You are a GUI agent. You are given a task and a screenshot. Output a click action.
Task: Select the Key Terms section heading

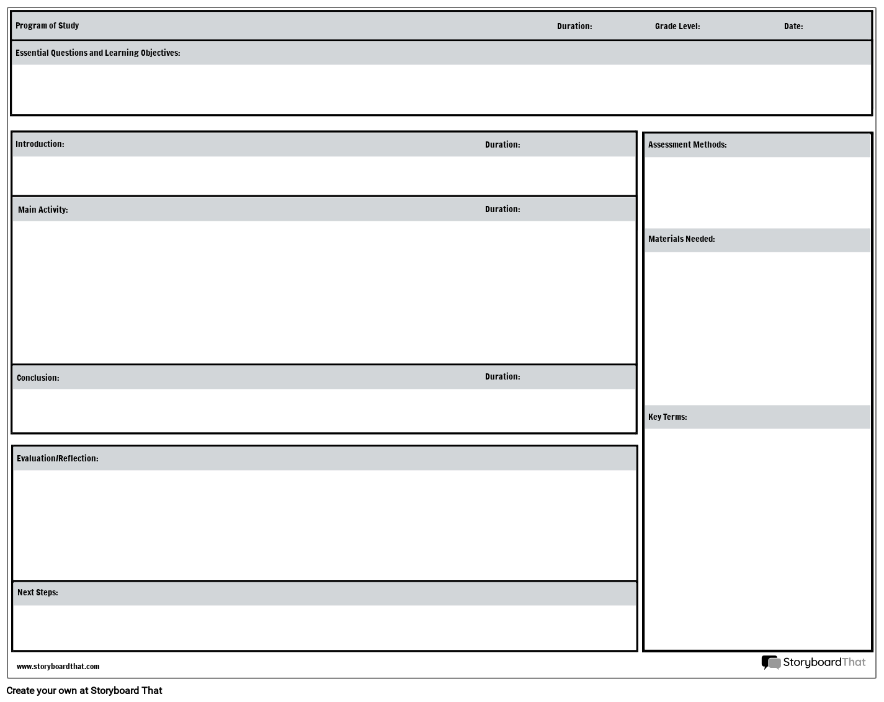(667, 417)
